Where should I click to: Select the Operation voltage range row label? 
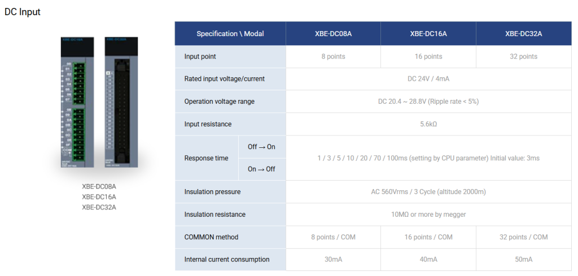click(x=219, y=102)
